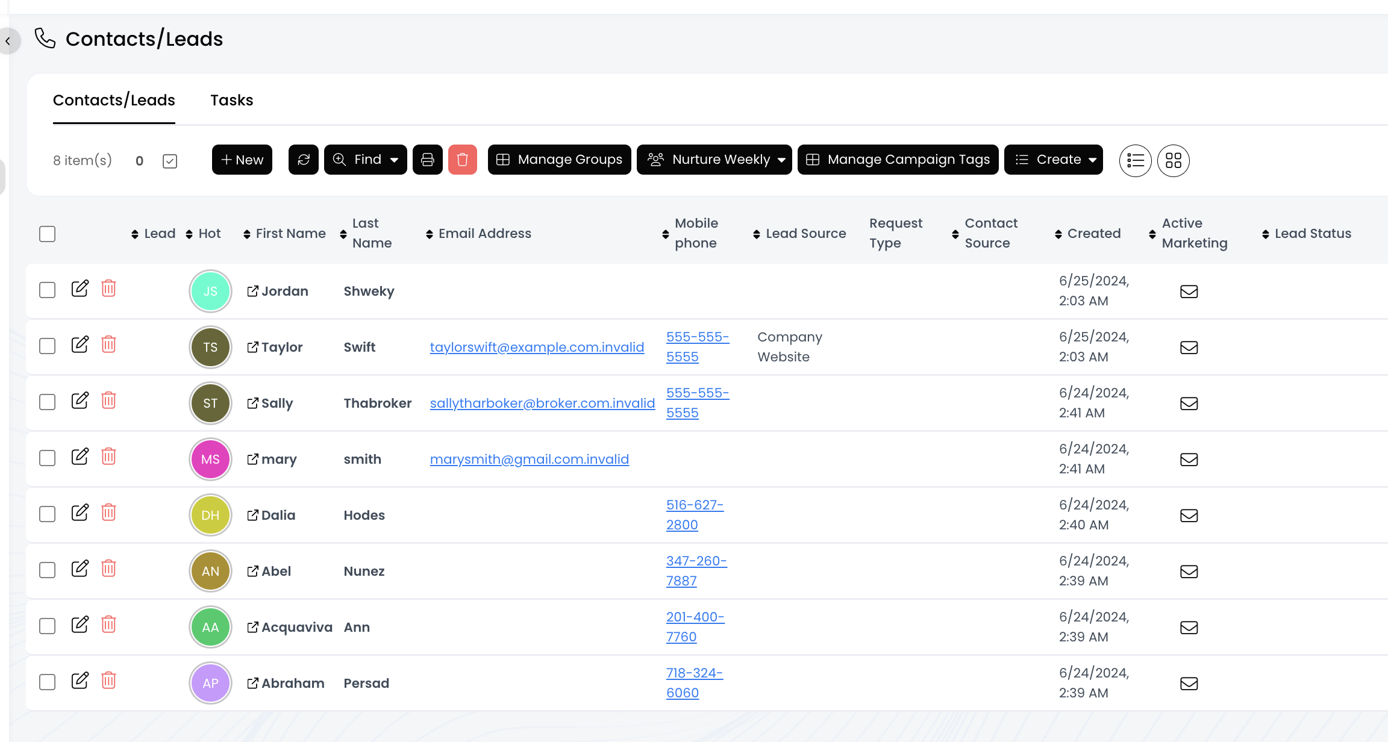
Task: Select the Contacts/Leads tab
Action: point(114,100)
